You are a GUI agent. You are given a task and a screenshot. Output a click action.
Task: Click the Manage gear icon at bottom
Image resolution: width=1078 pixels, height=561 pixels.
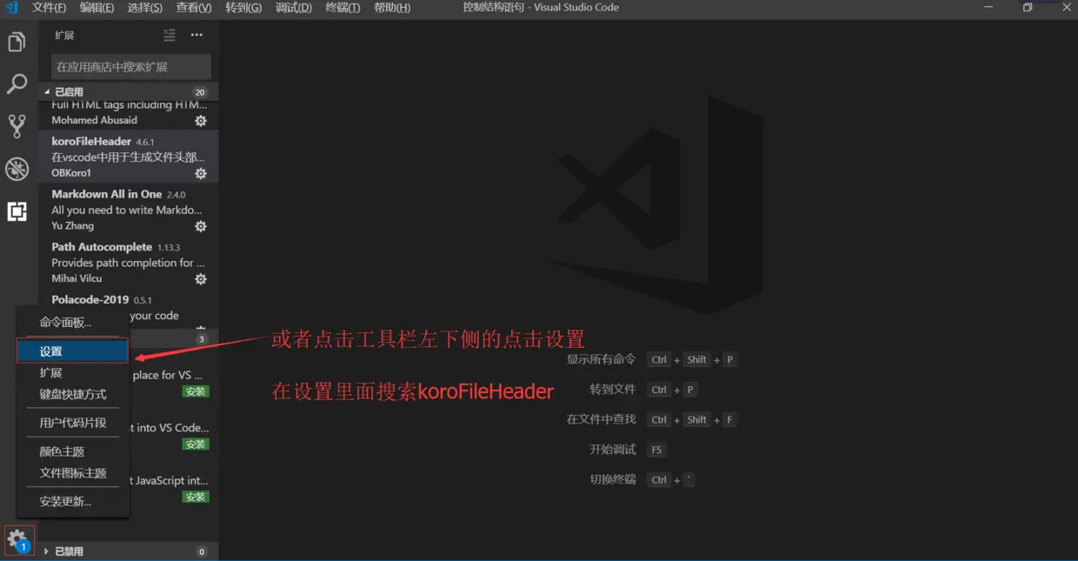pyautogui.click(x=17, y=540)
